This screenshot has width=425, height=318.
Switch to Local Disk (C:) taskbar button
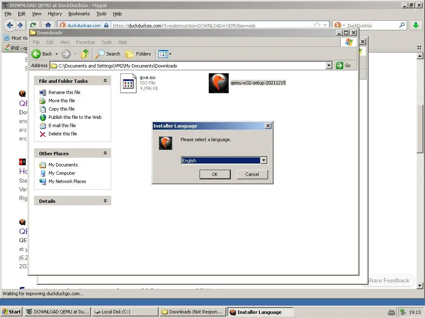coord(125,312)
